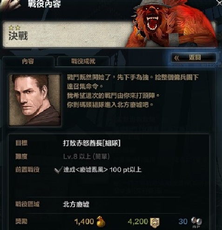The image size is (222, 230).
Task: Click the AP gears reward icon
Action: coord(196,222)
